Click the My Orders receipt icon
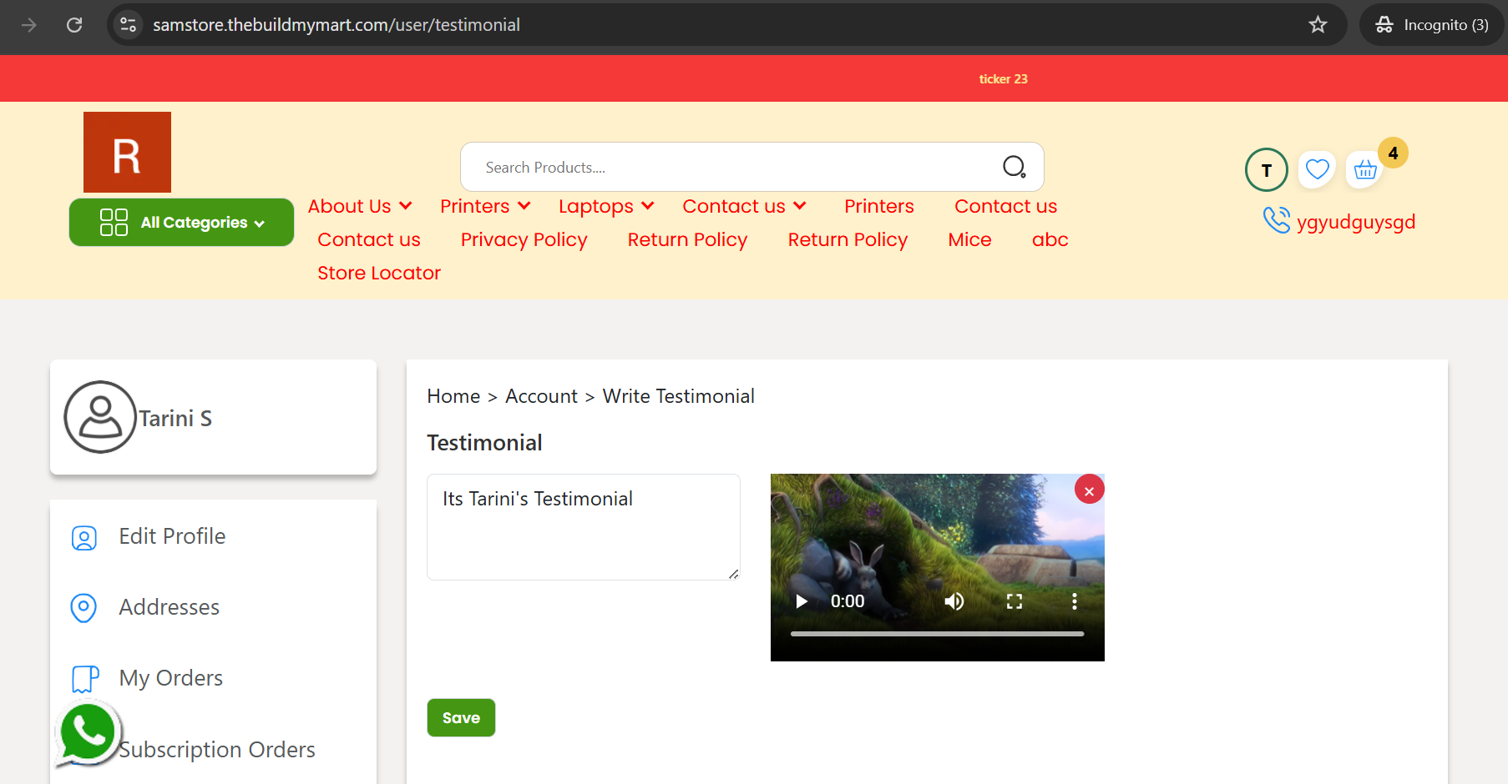The image size is (1508, 784). tap(85, 679)
